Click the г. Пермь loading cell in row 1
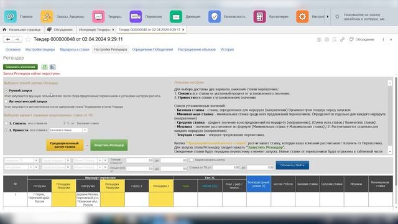This screenshot has height=224, width=398. coord(39,199)
